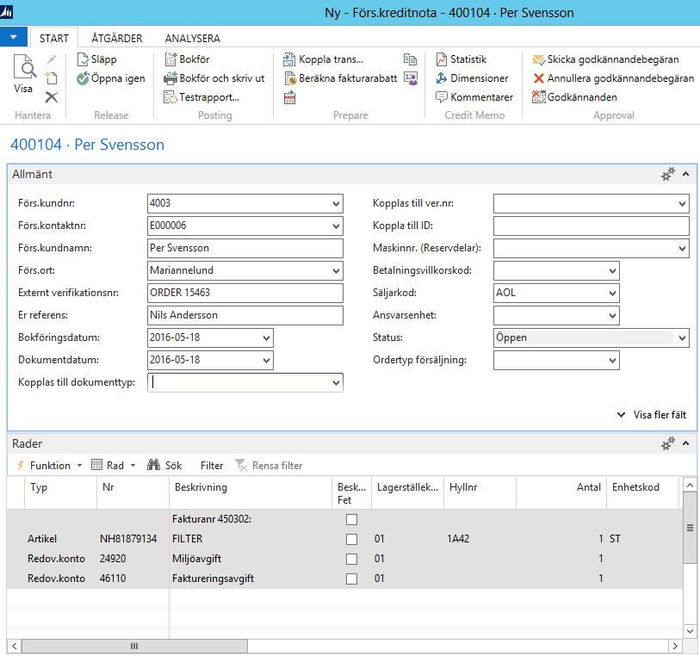The width and height of the screenshot is (700, 656).
Task: Toggle Fet checkbox on FILTER row
Action: click(x=352, y=539)
